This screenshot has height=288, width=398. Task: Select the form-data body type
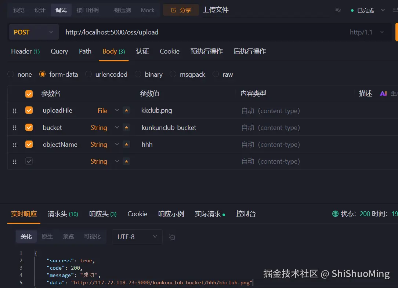click(42, 74)
